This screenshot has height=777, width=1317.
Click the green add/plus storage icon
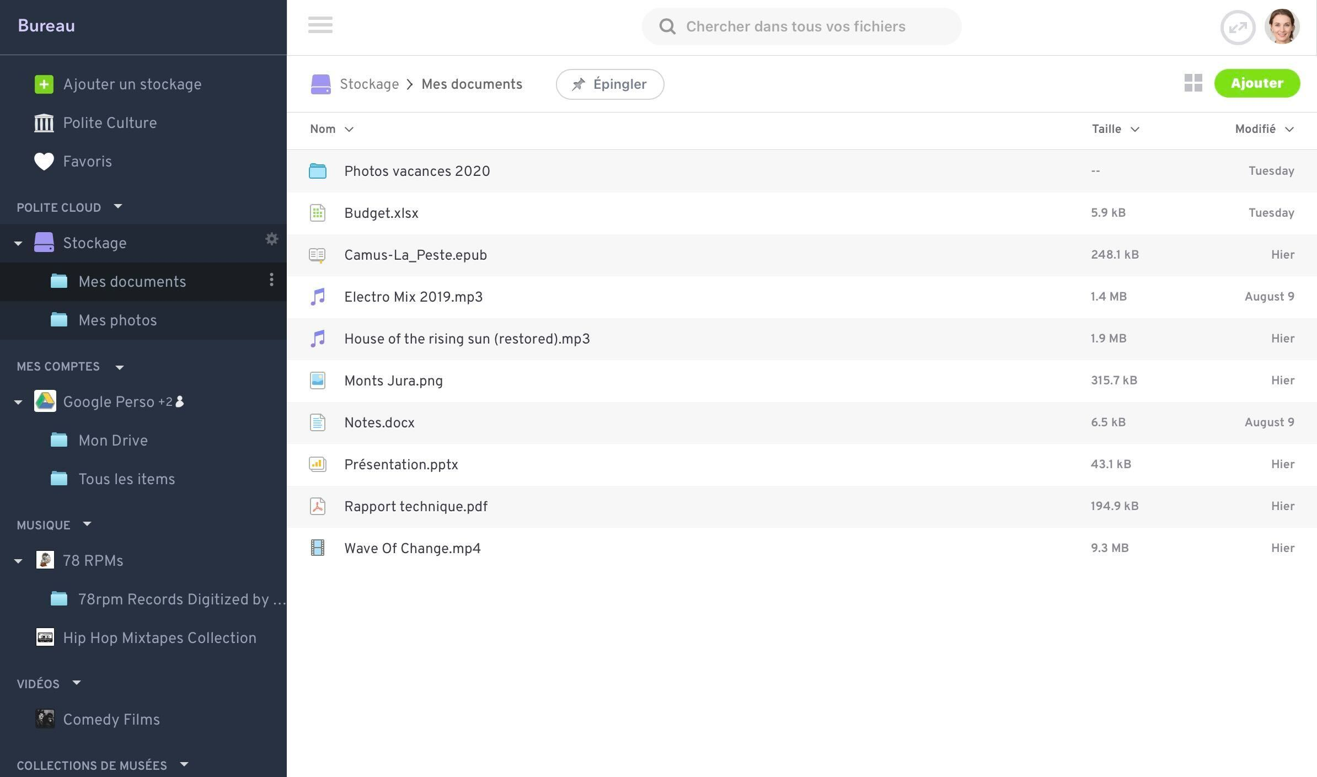pos(44,84)
